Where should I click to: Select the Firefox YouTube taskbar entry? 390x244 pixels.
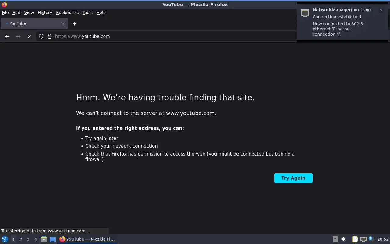click(87, 239)
